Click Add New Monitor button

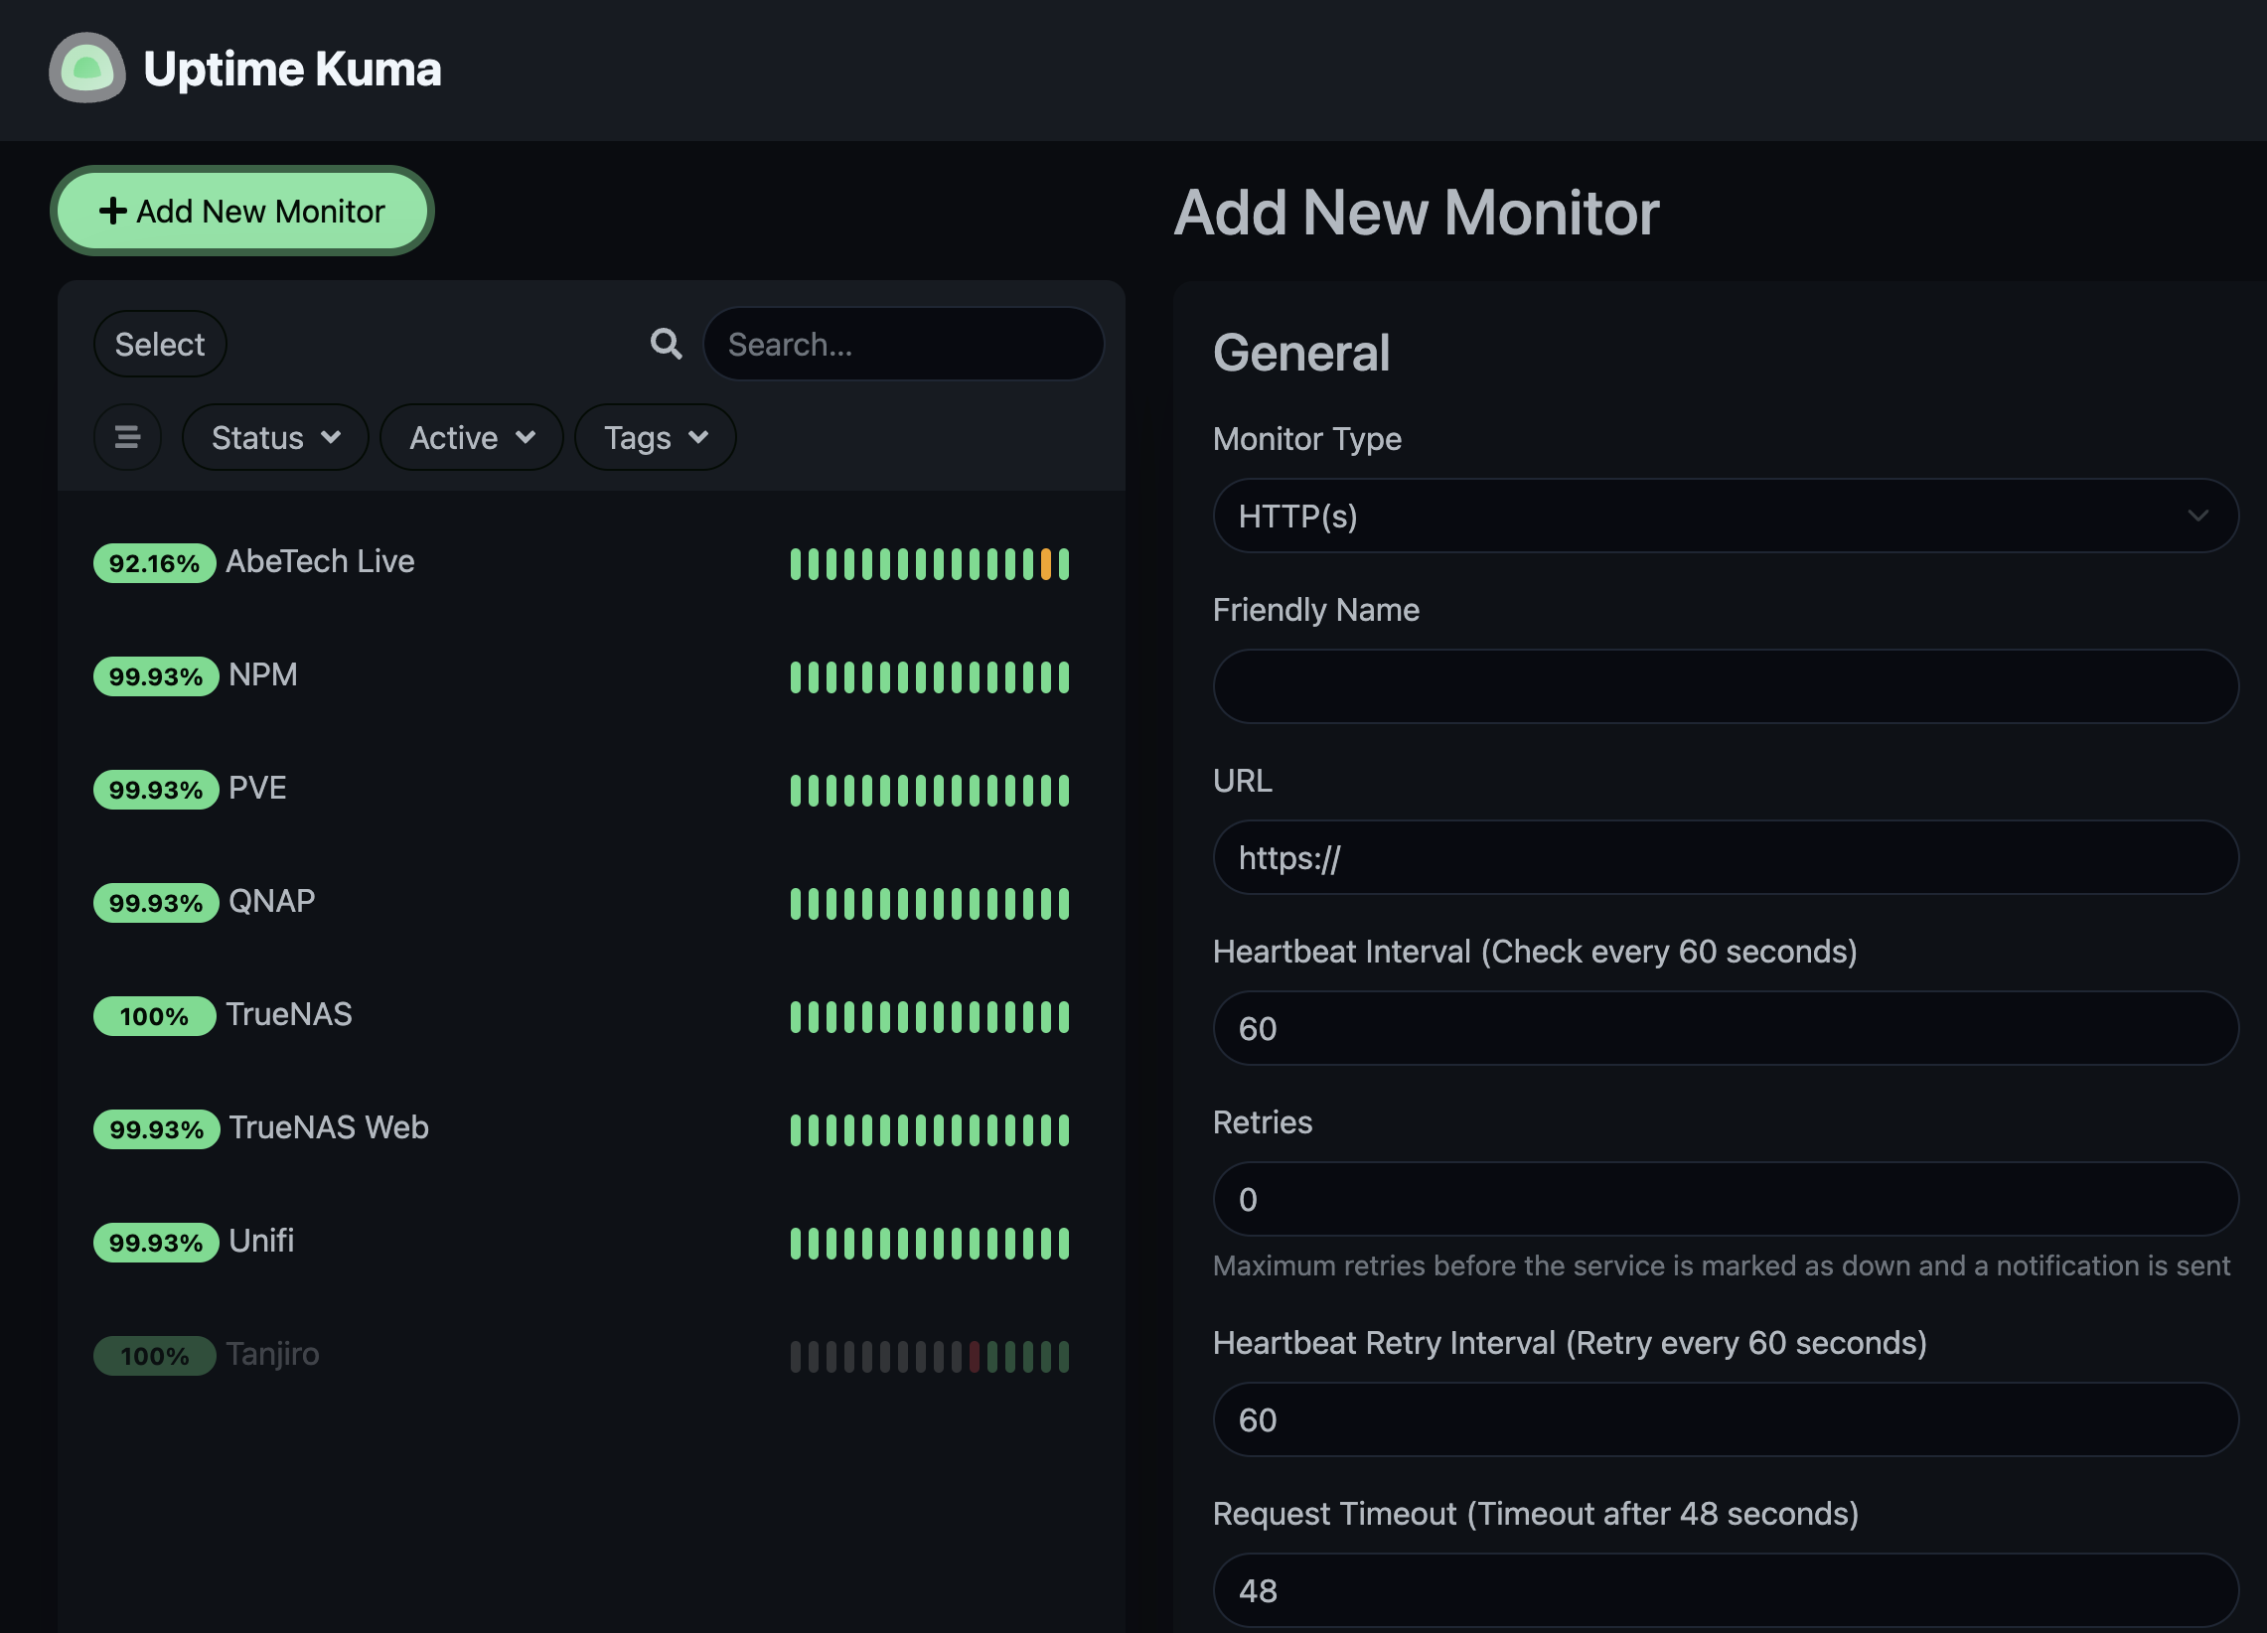click(241, 211)
